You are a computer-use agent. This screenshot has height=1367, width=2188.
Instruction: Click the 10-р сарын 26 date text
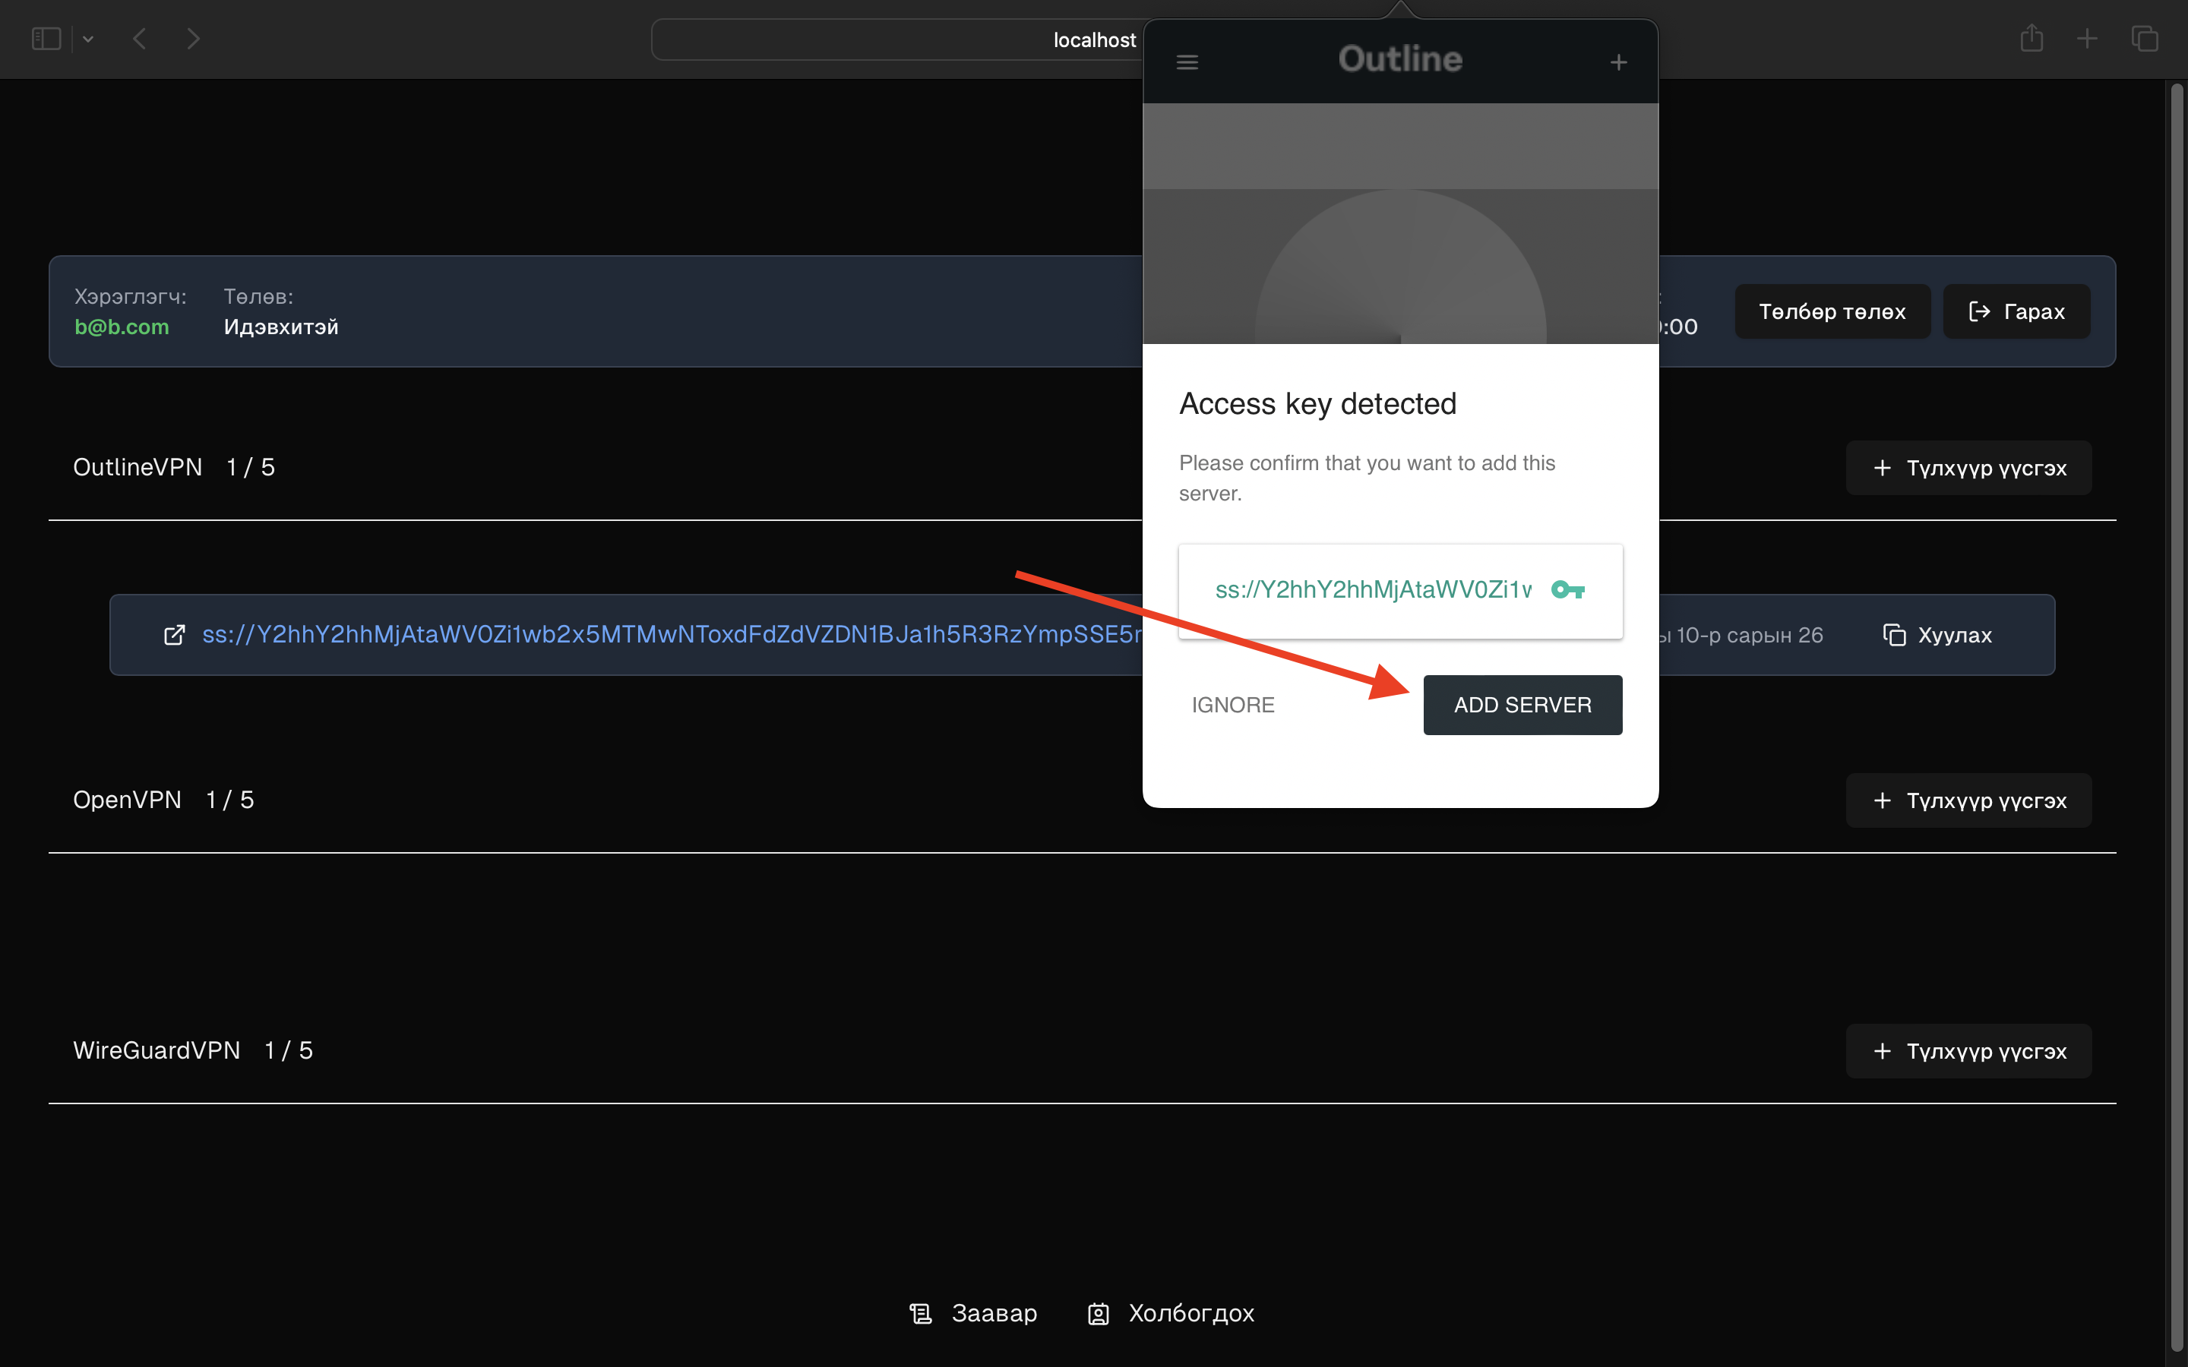point(1750,635)
